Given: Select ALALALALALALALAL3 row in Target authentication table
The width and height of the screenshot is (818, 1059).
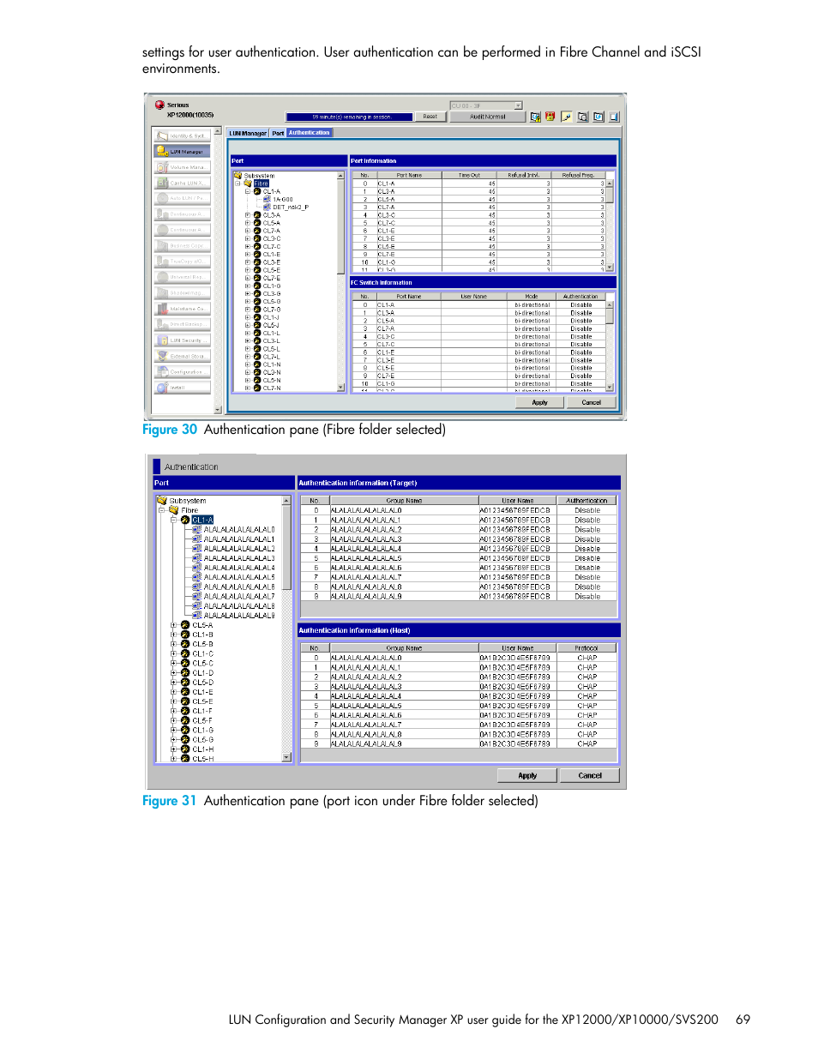Looking at the screenshot, I should point(459,539).
